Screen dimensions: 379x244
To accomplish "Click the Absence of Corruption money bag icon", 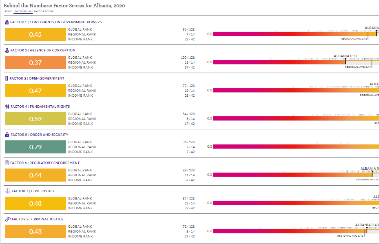I will point(7,50).
